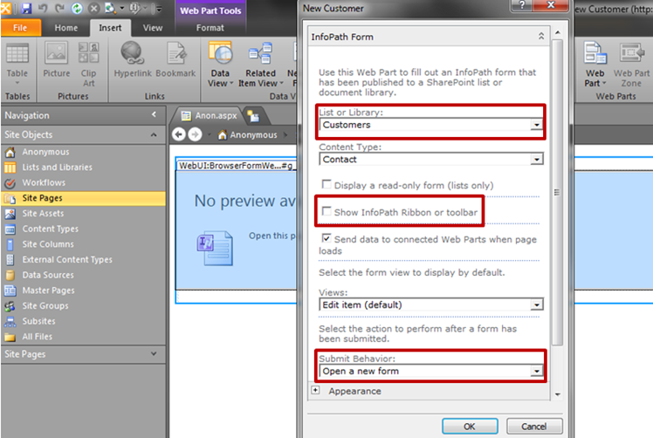The width and height of the screenshot is (653, 438).
Task: Select Master Pages in Site Objects
Action: click(x=47, y=291)
